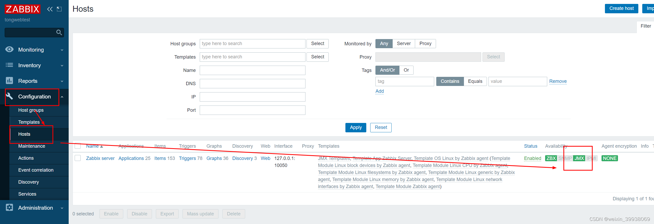Screen dimensions: 654x224
Task: Open Triggers 78 link
Action: [x=187, y=158]
